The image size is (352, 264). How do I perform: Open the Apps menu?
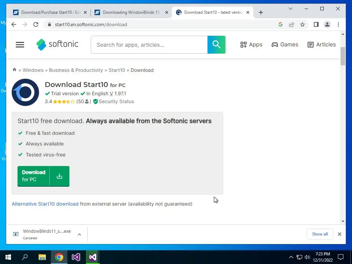pyautogui.click(x=251, y=44)
